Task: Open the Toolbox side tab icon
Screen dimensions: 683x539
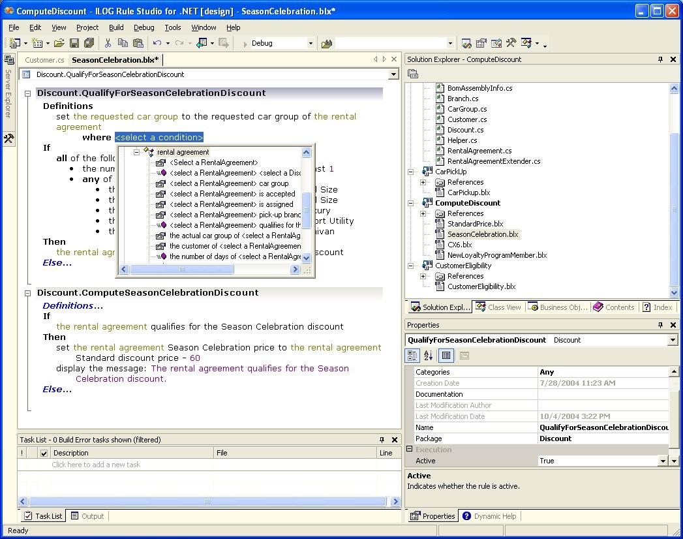Action: coord(8,138)
